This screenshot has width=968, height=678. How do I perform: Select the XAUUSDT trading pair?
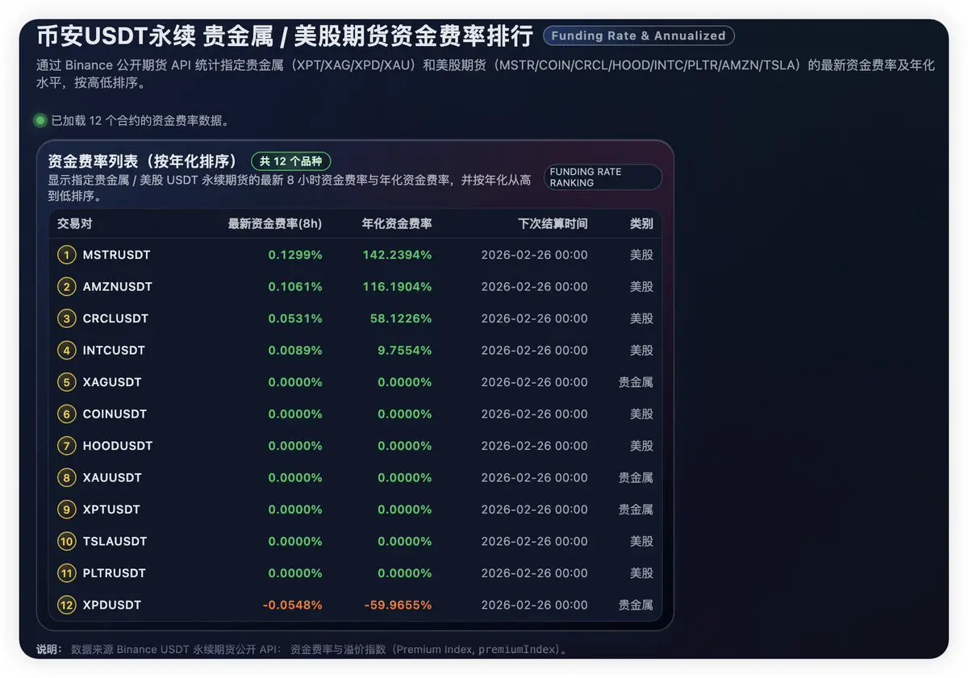click(112, 478)
